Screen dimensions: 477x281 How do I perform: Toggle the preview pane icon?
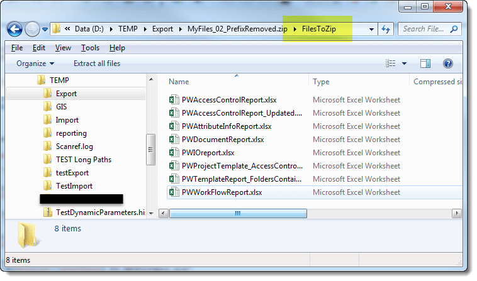click(425, 63)
